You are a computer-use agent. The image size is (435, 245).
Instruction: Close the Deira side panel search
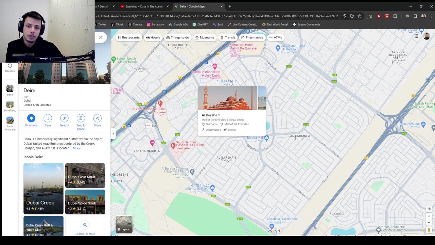click(101, 37)
